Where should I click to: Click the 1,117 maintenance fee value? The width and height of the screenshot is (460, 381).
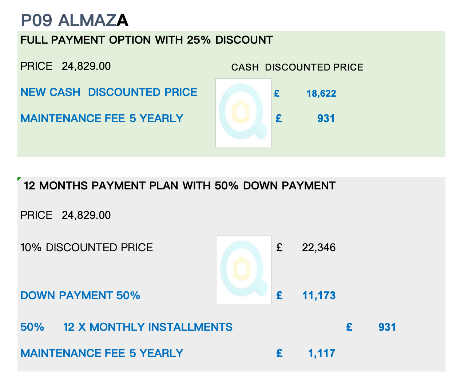(x=322, y=353)
